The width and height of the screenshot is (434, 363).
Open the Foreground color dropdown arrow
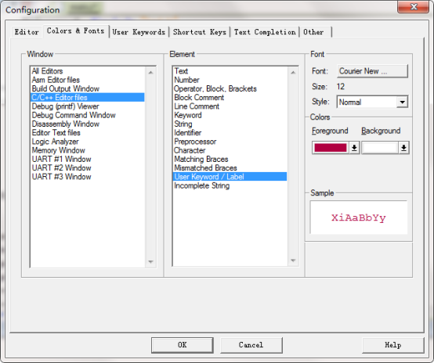click(354, 148)
